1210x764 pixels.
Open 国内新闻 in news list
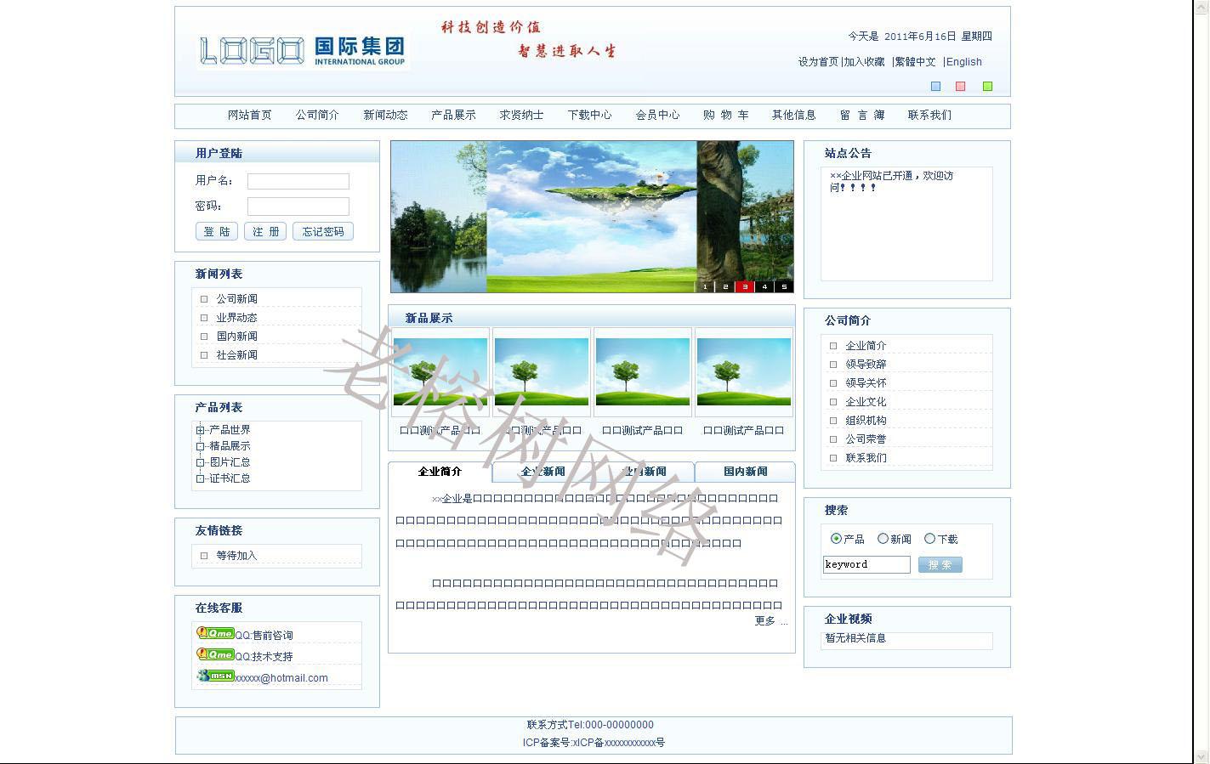(236, 337)
